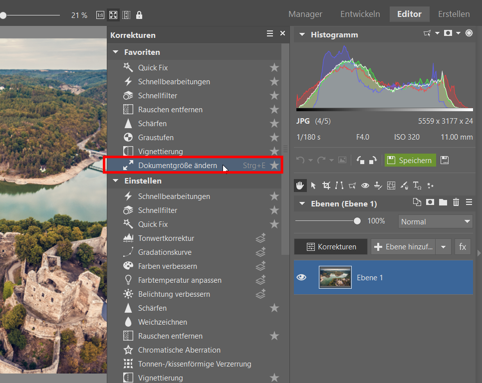Viewport: 482px width, 383px height.
Task: Open the Ebene hinzufügen dropdown arrow
Action: (x=443, y=247)
